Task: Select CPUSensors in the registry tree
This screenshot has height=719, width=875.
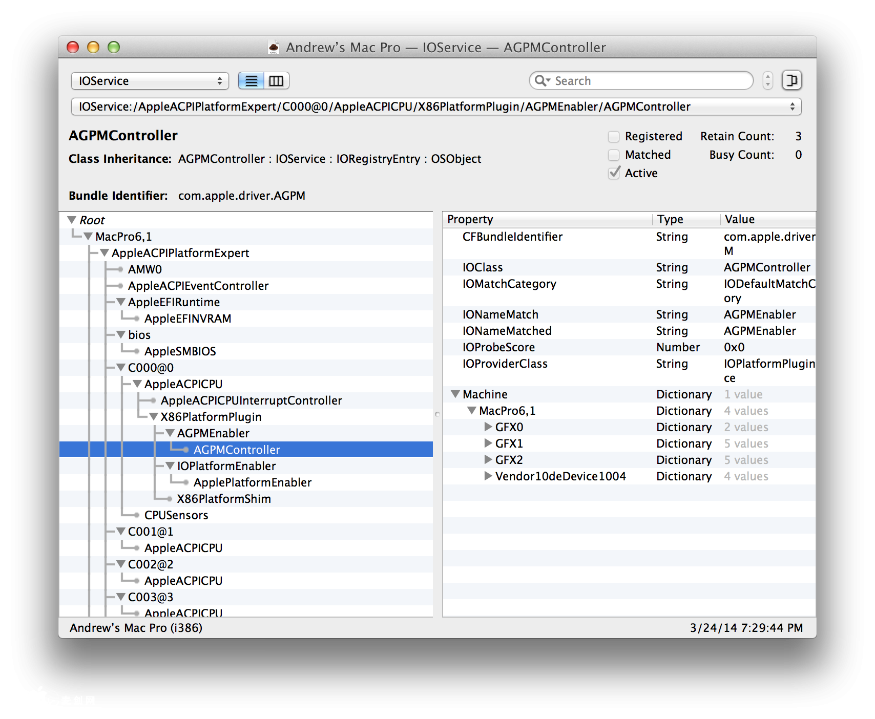Action: point(176,515)
